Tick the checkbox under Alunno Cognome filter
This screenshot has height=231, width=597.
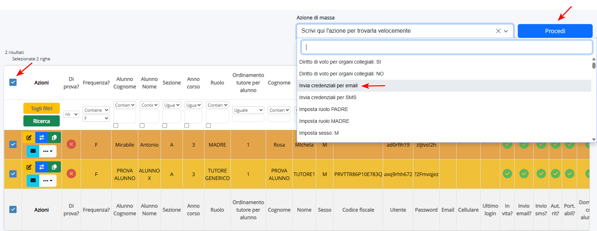pos(116,126)
